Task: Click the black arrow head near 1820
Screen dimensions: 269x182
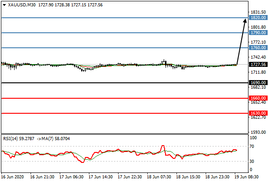Action: tap(245, 20)
